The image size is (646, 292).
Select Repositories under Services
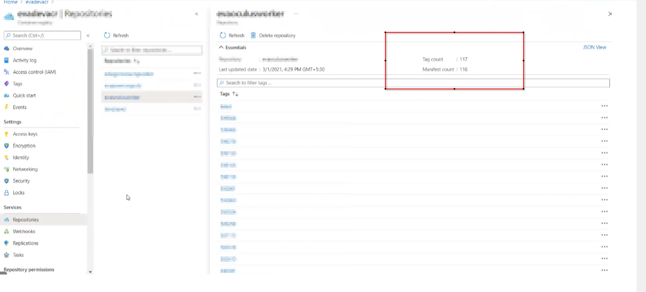point(25,220)
